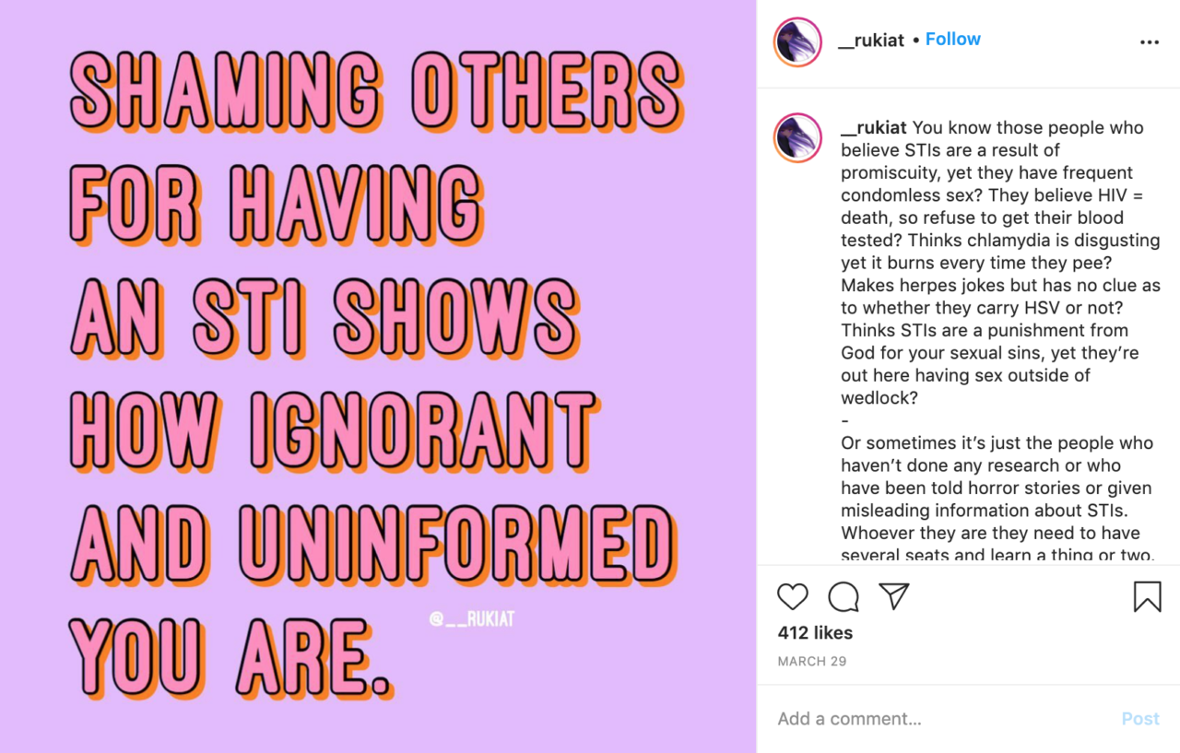View who liked by clicking 412 likes
This screenshot has width=1180, height=753.
pyautogui.click(x=813, y=632)
